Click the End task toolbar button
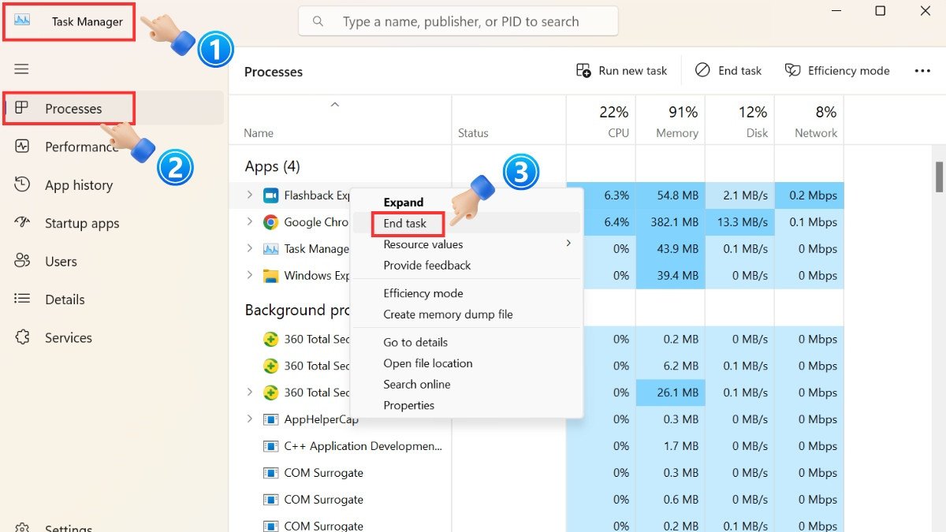 (x=728, y=70)
